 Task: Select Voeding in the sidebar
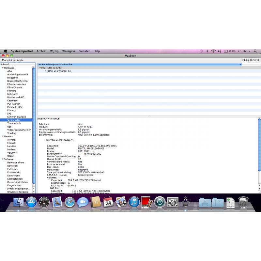coord(12,133)
